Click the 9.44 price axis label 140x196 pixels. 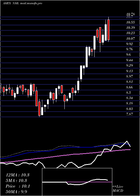click(130, 60)
